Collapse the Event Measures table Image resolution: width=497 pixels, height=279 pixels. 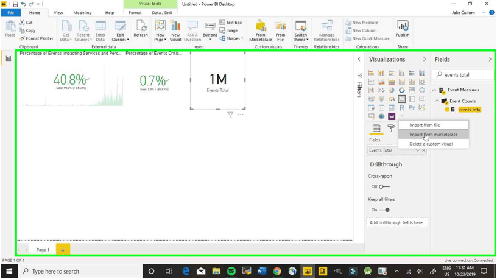click(434, 90)
